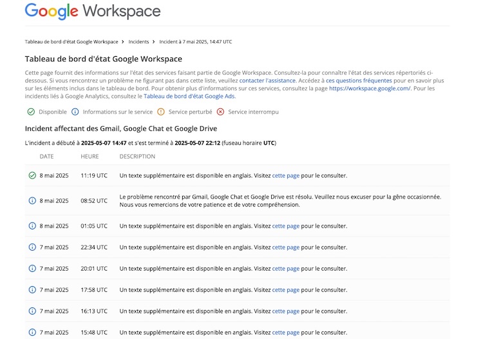Open cette page link in 11:19 UTC row
The height and width of the screenshot is (339, 483).
point(285,176)
